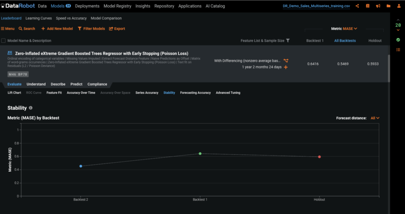The height and width of the screenshot is (214, 405).
Task: Select the Describe tab
Action: point(58,84)
